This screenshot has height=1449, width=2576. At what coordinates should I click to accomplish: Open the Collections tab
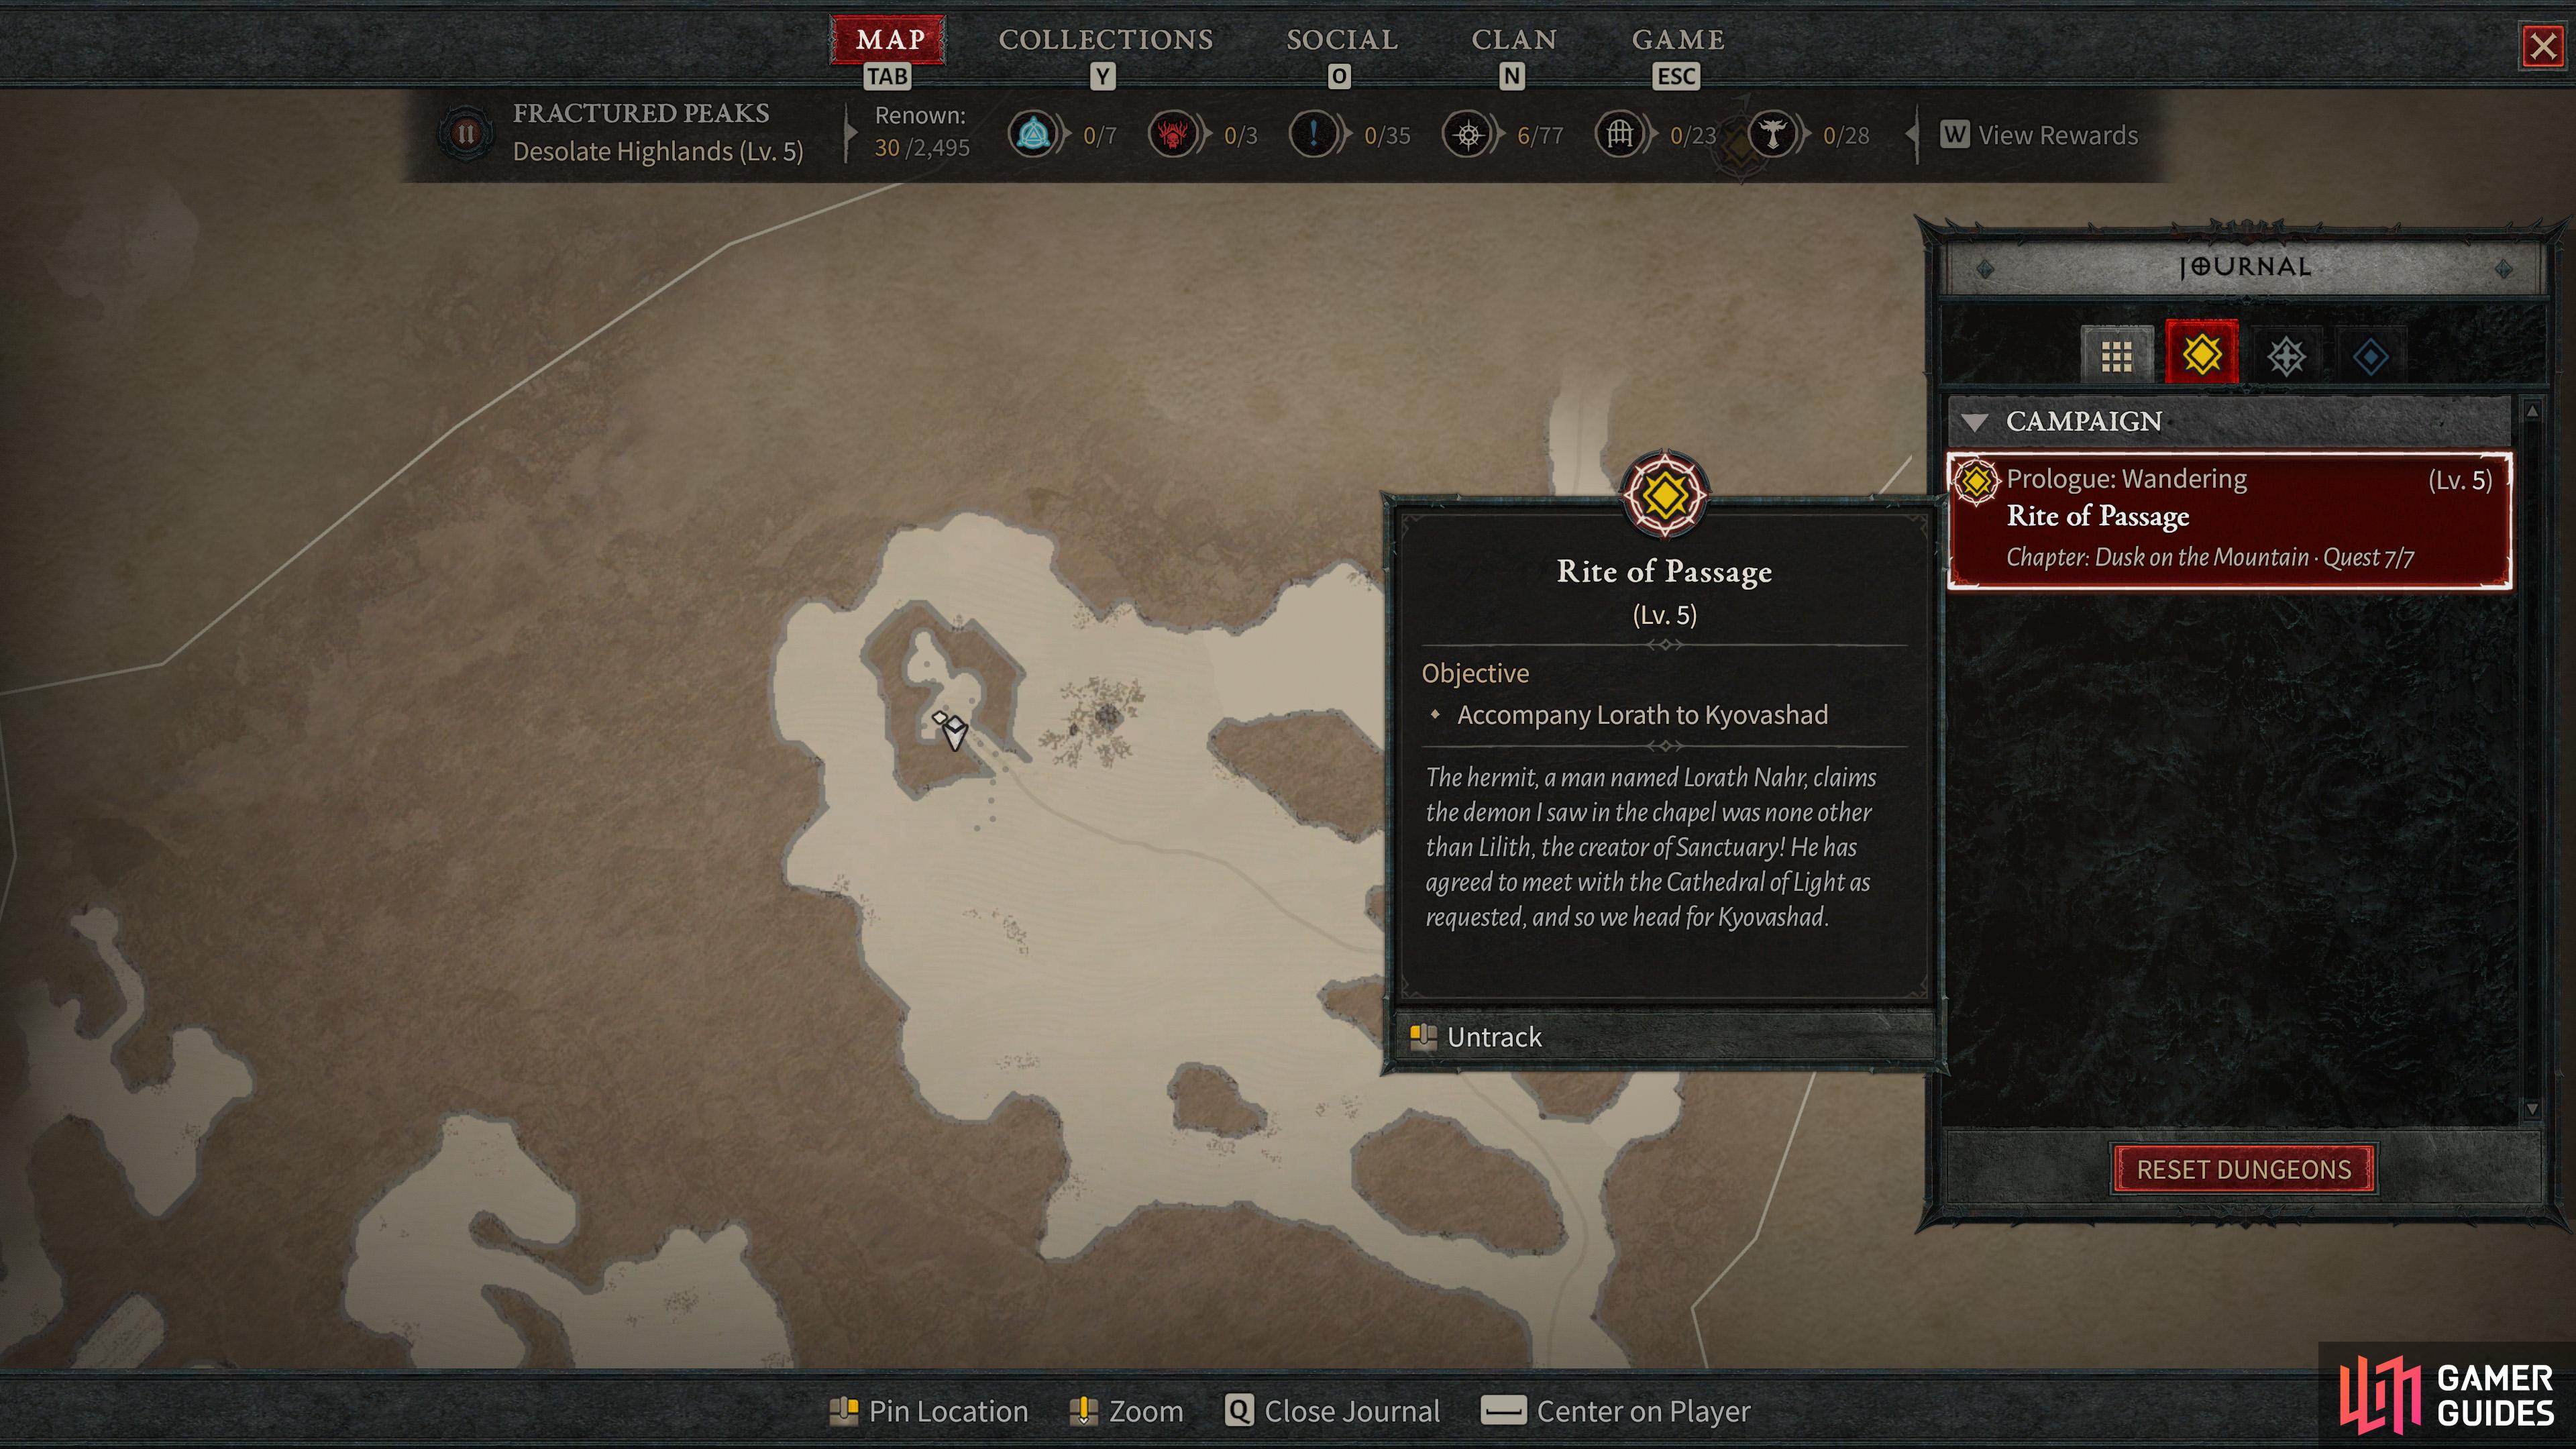[1105, 40]
